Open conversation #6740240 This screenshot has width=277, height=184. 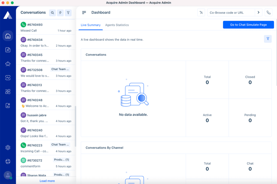click(46, 133)
